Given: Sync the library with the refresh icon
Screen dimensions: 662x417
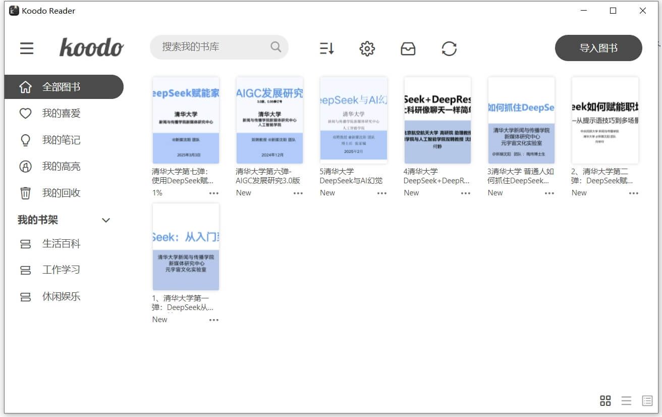Looking at the screenshot, I should tap(449, 48).
